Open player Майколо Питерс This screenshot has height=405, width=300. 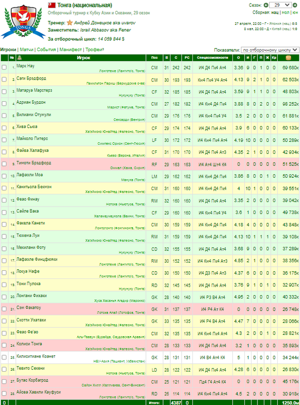point(32,138)
